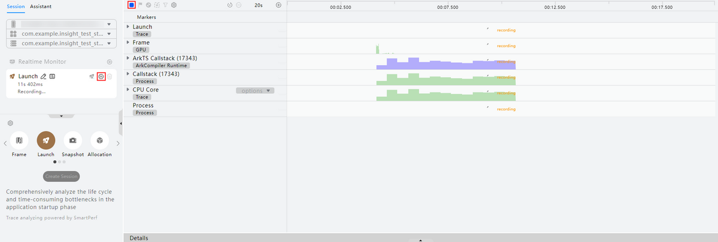This screenshot has height=242, width=718.
Task: Expand the Launch track row
Action: (x=128, y=27)
